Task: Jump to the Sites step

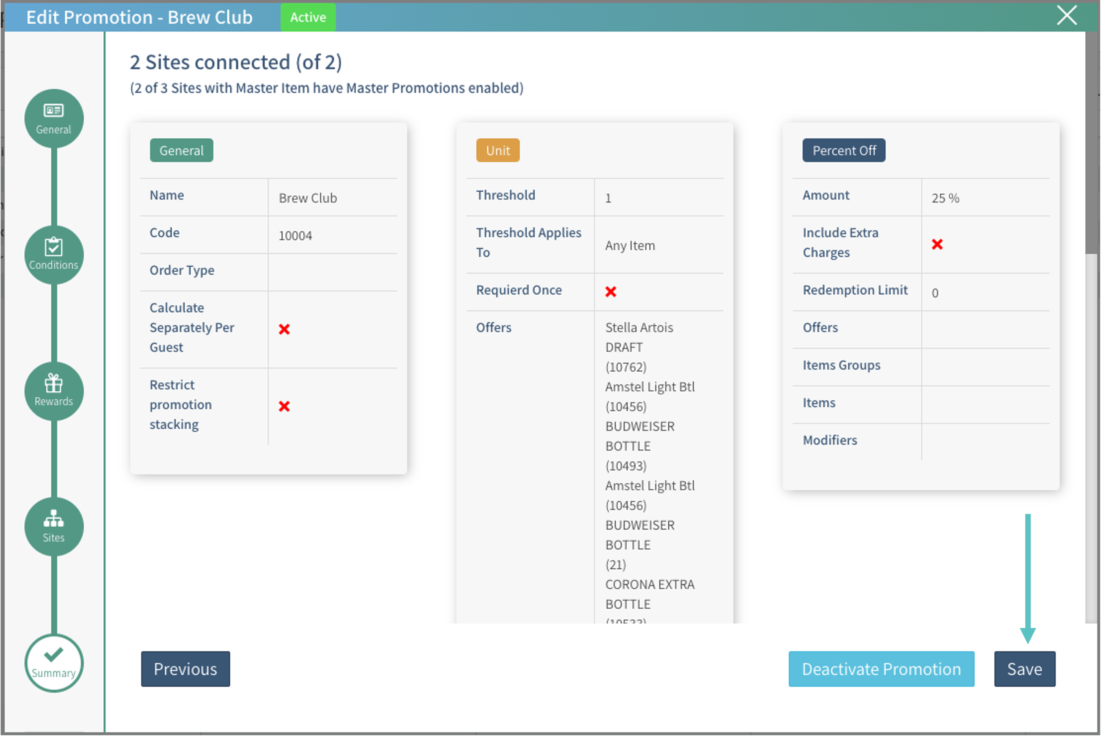Action: coord(54,526)
